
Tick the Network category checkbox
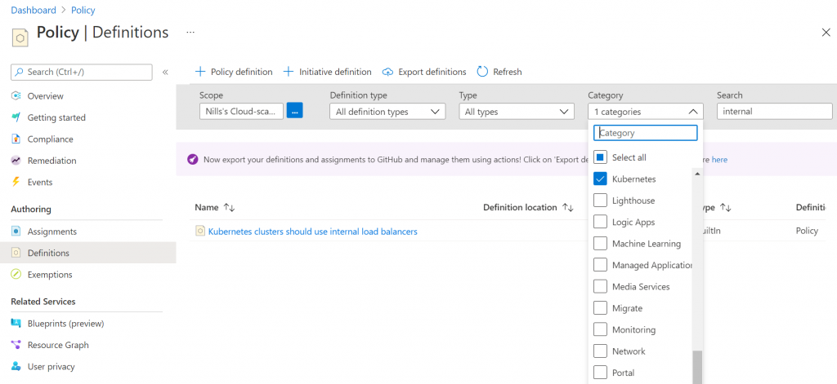[x=601, y=351]
